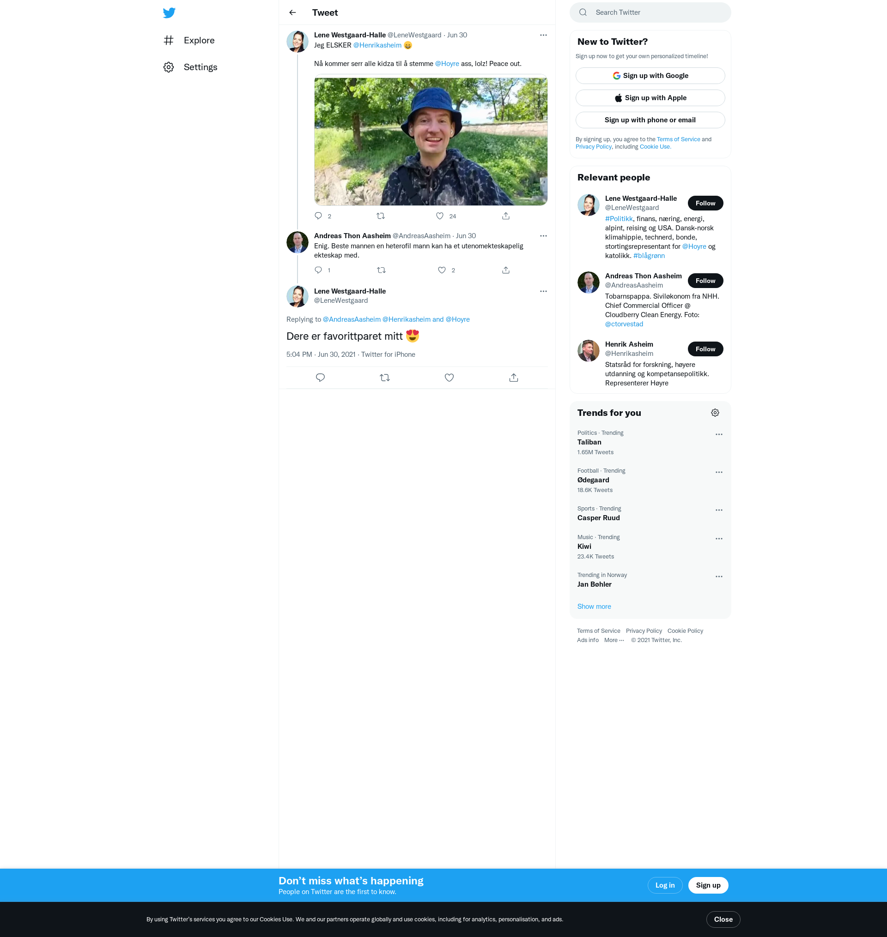887x937 pixels.
Task: Reply to the Dere er favorittparet mitt tweet
Action: click(320, 378)
